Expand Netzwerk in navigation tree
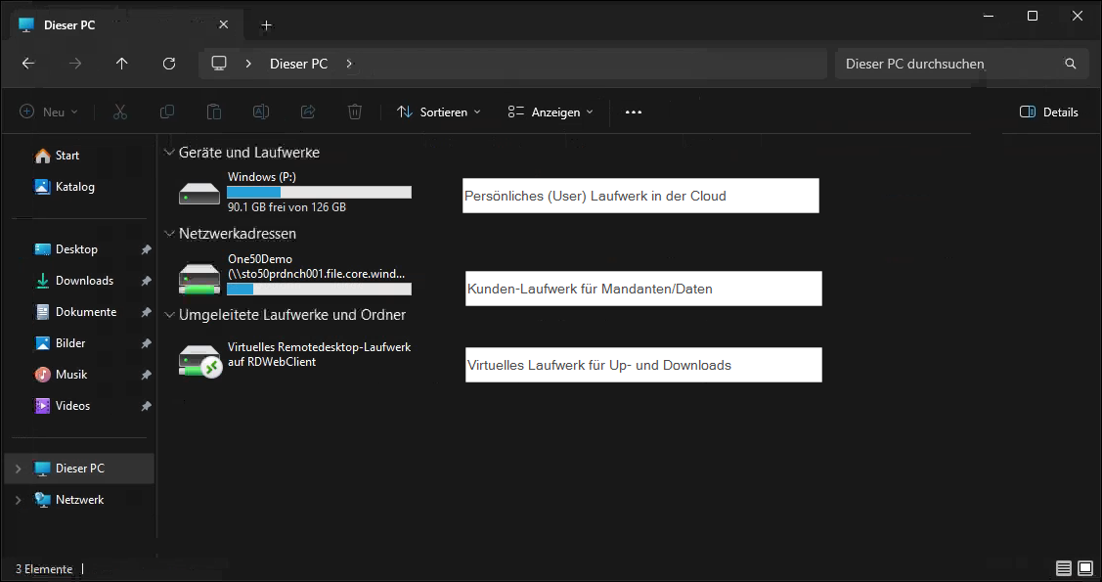Image resolution: width=1102 pixels, height=582 pixels. [19, 500]
